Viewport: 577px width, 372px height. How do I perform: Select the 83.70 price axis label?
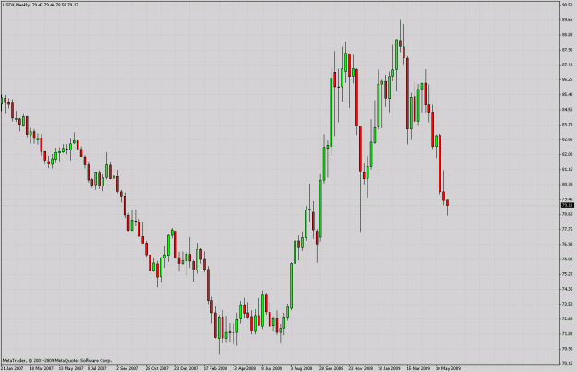[x=567, y=125]
